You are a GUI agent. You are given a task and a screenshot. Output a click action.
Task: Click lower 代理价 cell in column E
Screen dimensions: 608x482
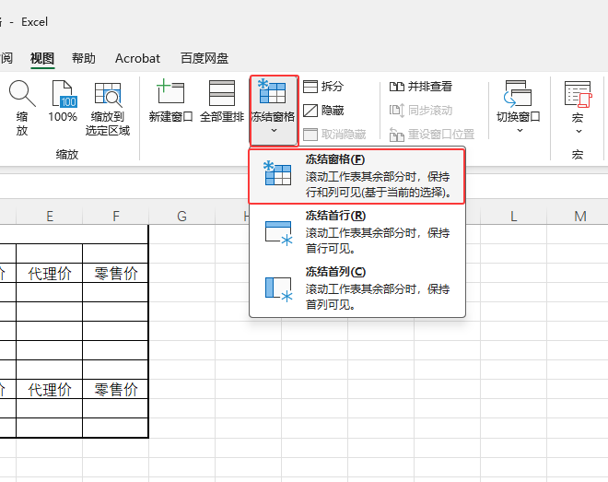coord(50,389)
